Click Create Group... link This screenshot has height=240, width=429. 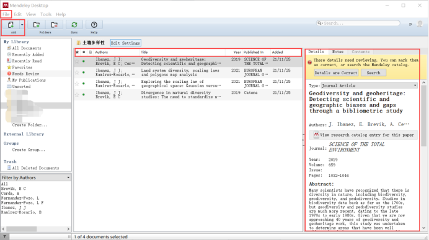(x=29, y=150)
